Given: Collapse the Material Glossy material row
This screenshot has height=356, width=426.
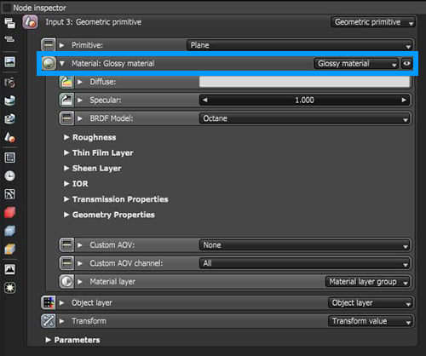Looking at the screenshot, I should (62, 63).
